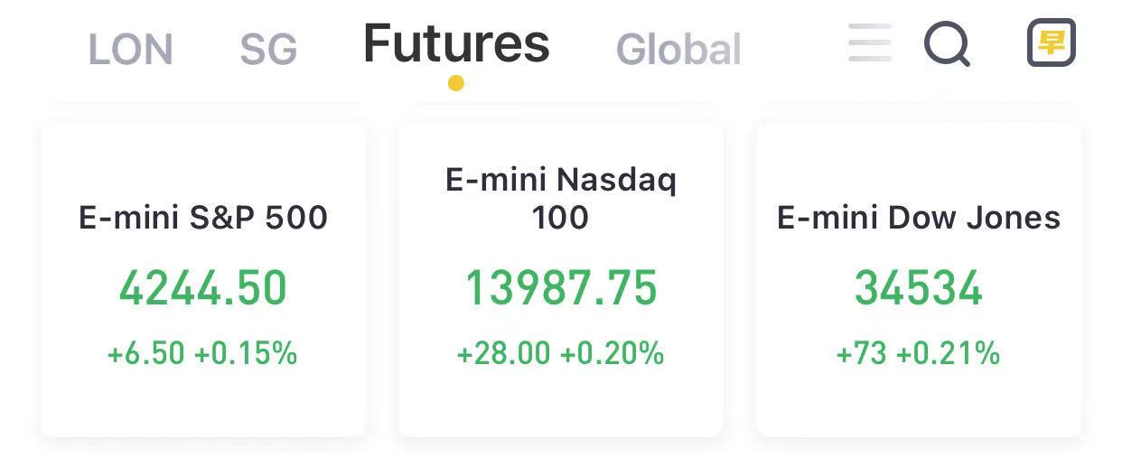Switch to the Global tab
Screen dimensions: 1122x458
[x=678, y=50]
